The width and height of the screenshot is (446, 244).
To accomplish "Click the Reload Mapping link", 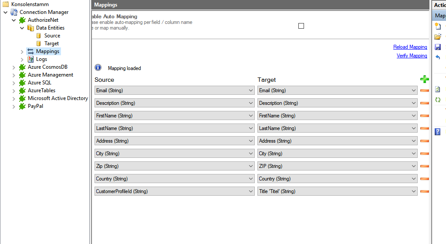I will pyautogui.click(x=410, y=47).
